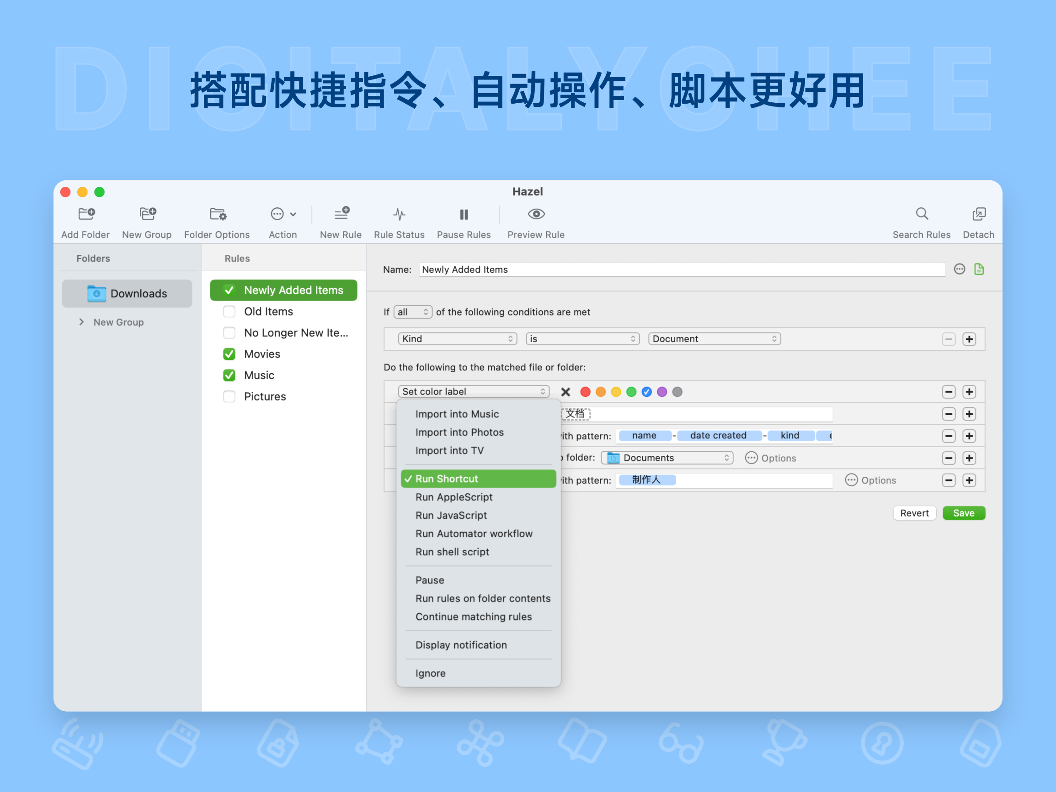The height and width of the screenshot is (792, 1056).
Task: Click the Search Rules icon
Action: (922, 214)
